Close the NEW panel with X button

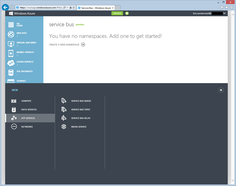(x=221, y=90)
